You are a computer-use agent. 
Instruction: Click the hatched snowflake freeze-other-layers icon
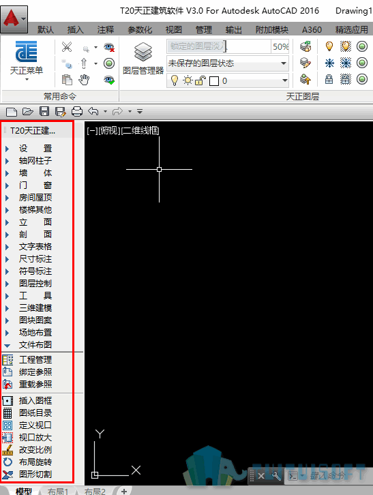point(346,63)
